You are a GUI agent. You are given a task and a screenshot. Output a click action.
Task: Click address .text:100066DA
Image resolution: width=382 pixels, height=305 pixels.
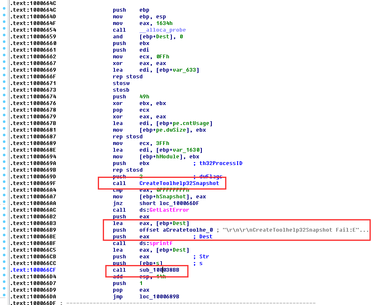coord(33,297)
